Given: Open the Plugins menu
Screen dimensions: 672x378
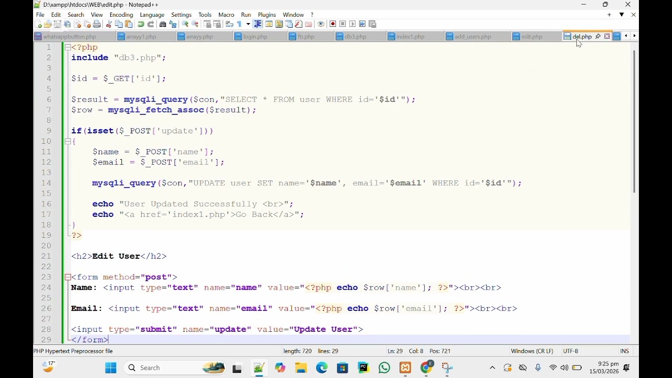Looking at the screenshot, I should 267,15.
